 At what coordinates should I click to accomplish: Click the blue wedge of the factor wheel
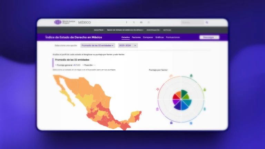pyautogui.click(x=184, y=106)
